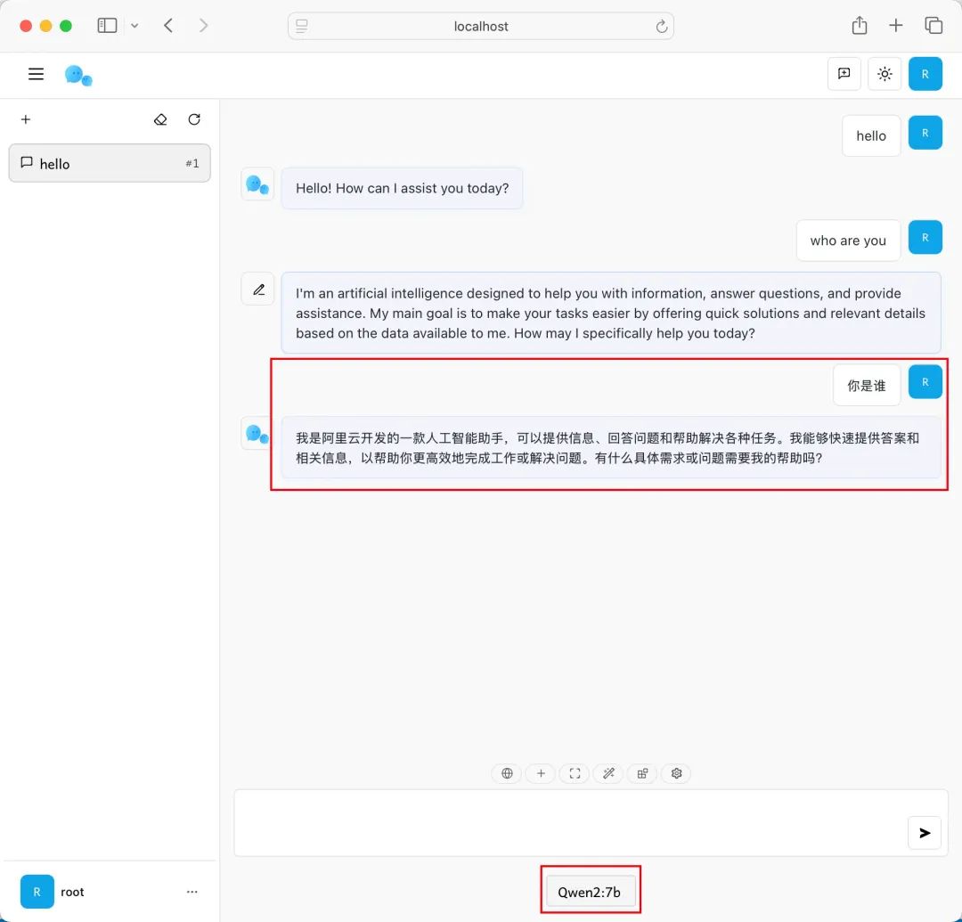Click the page reader icon in address bar
This screenshot has width=962, height=922.
[x=301, y=26]
